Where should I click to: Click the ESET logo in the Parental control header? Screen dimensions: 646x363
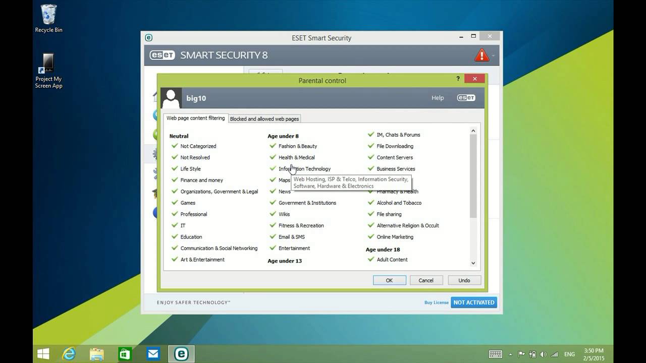[466, 98]
